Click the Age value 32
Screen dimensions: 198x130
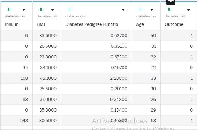pyautogui.click(x=153, y=57)
